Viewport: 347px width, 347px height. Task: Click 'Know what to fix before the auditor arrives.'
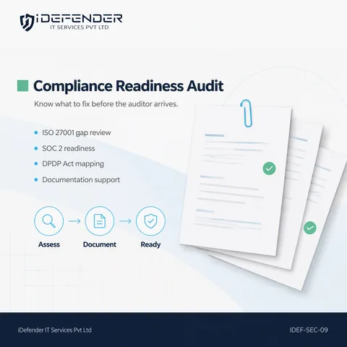[106, 104]
